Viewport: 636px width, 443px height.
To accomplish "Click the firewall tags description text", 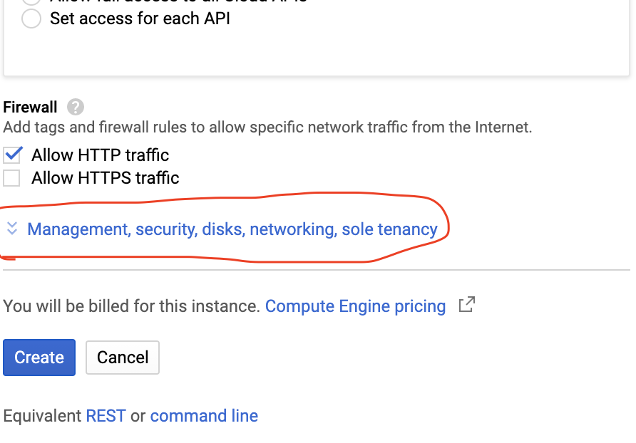I will (x=267, y=128).
